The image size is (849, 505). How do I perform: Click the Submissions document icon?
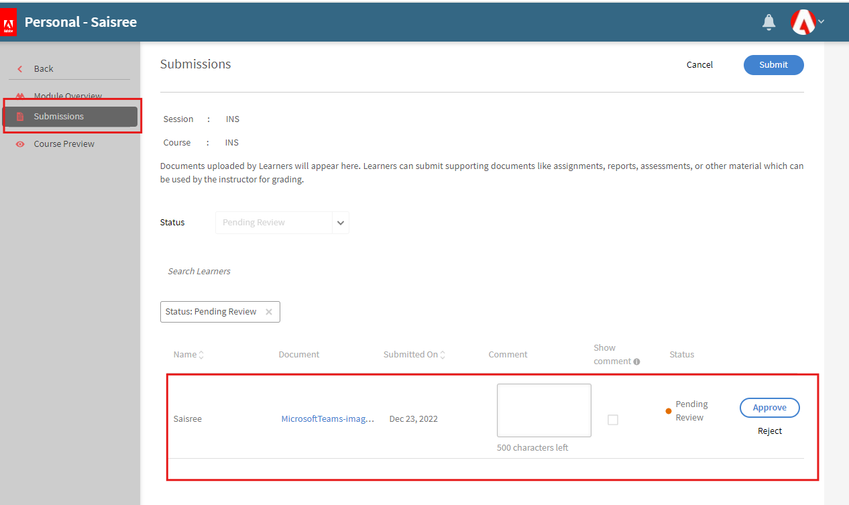[x=20, y=117]
